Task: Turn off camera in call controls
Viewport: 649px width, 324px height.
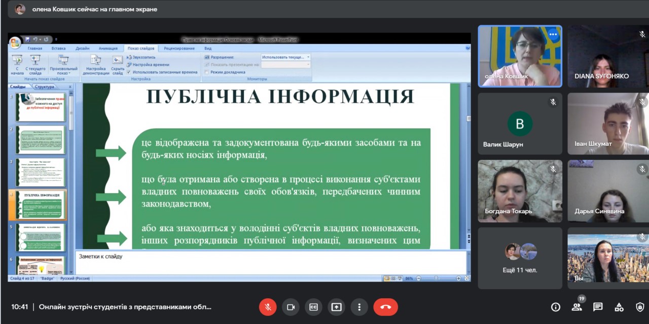Action: click(x=291, y=307)
